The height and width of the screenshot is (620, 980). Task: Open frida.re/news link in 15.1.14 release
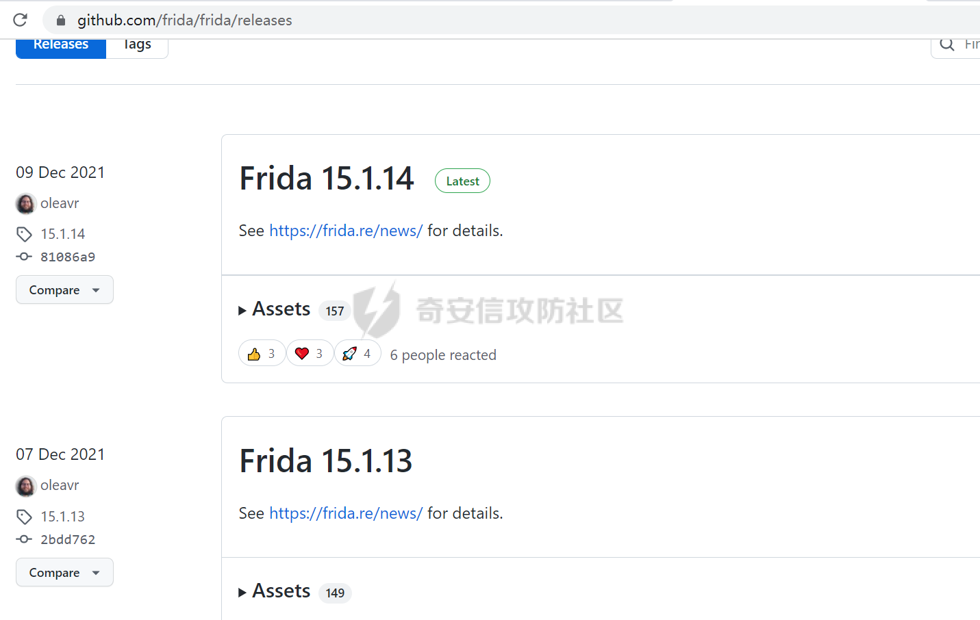tap(346, 231)
